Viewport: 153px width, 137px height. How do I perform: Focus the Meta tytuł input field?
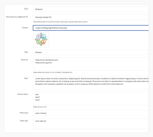pos(91,113)
